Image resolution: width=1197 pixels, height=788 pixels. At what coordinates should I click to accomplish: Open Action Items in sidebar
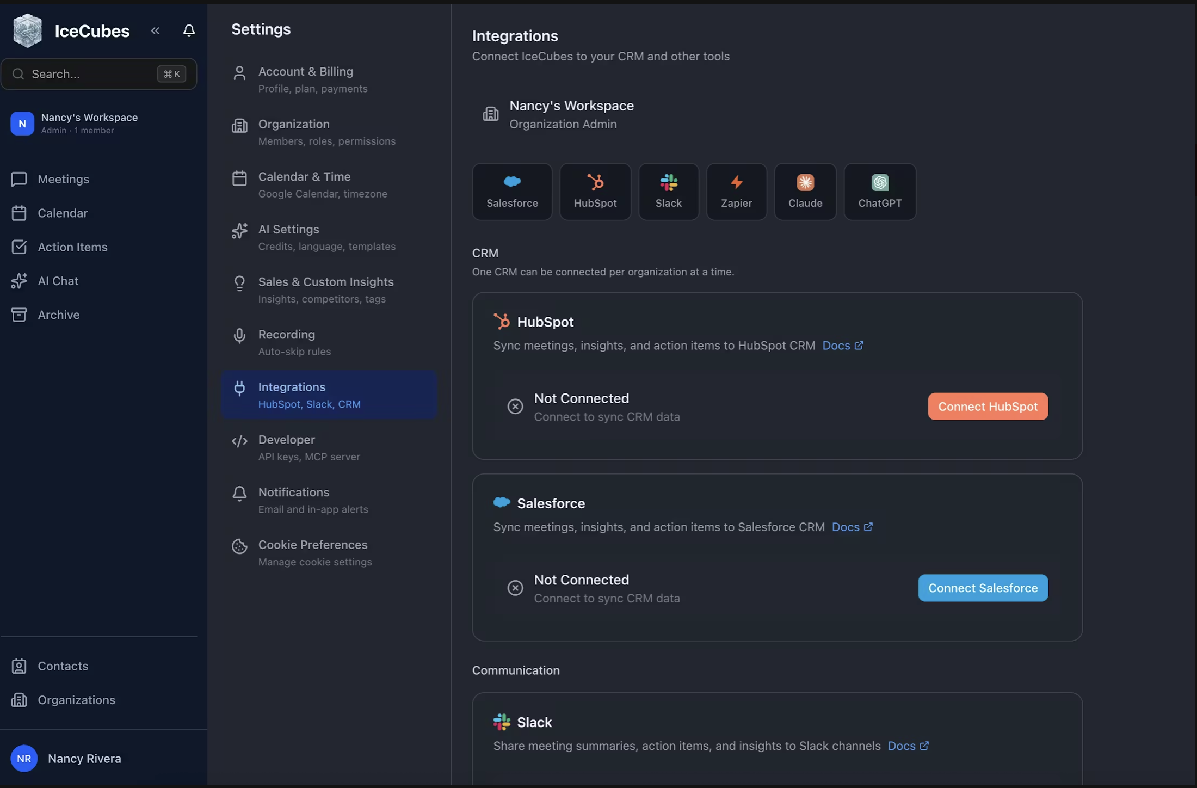tap(72, 247)
